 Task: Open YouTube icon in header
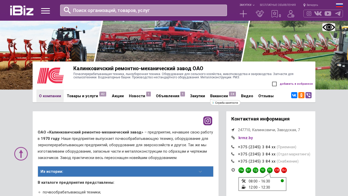(328, 14)
